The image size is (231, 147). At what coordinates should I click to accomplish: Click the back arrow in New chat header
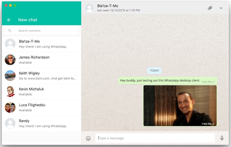(x=9, y=20)
